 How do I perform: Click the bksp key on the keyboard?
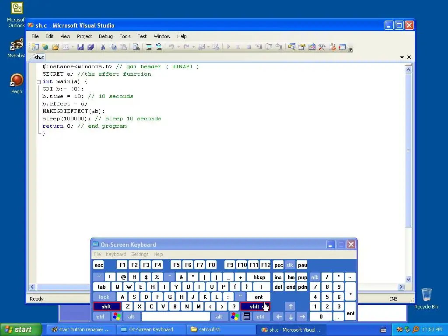(x=259, y=277)
